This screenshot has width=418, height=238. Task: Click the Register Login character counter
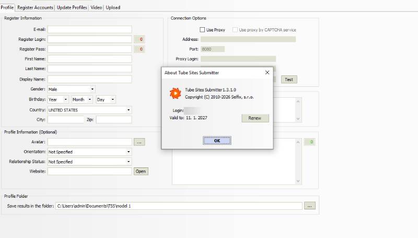tap(140, 39)
